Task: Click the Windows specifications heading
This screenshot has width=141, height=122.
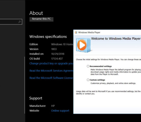Action: point(48,37)
